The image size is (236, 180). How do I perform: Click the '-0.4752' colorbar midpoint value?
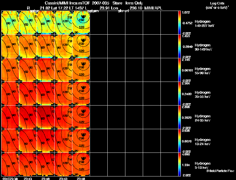pyautogui.click(x=187, y=23)
